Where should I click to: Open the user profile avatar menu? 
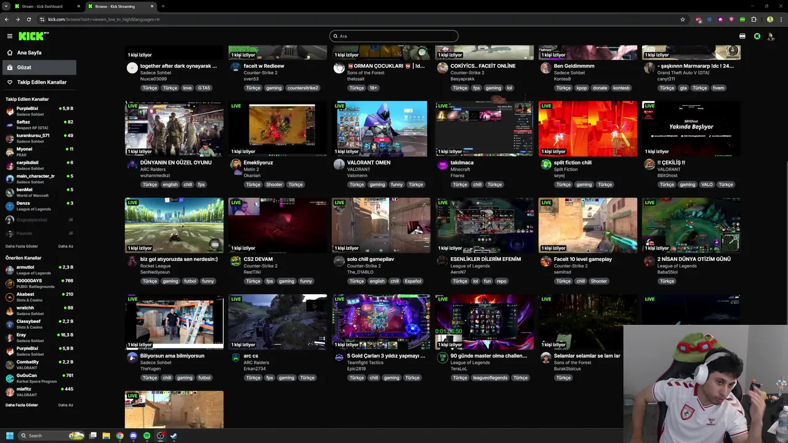click(771, 36)
